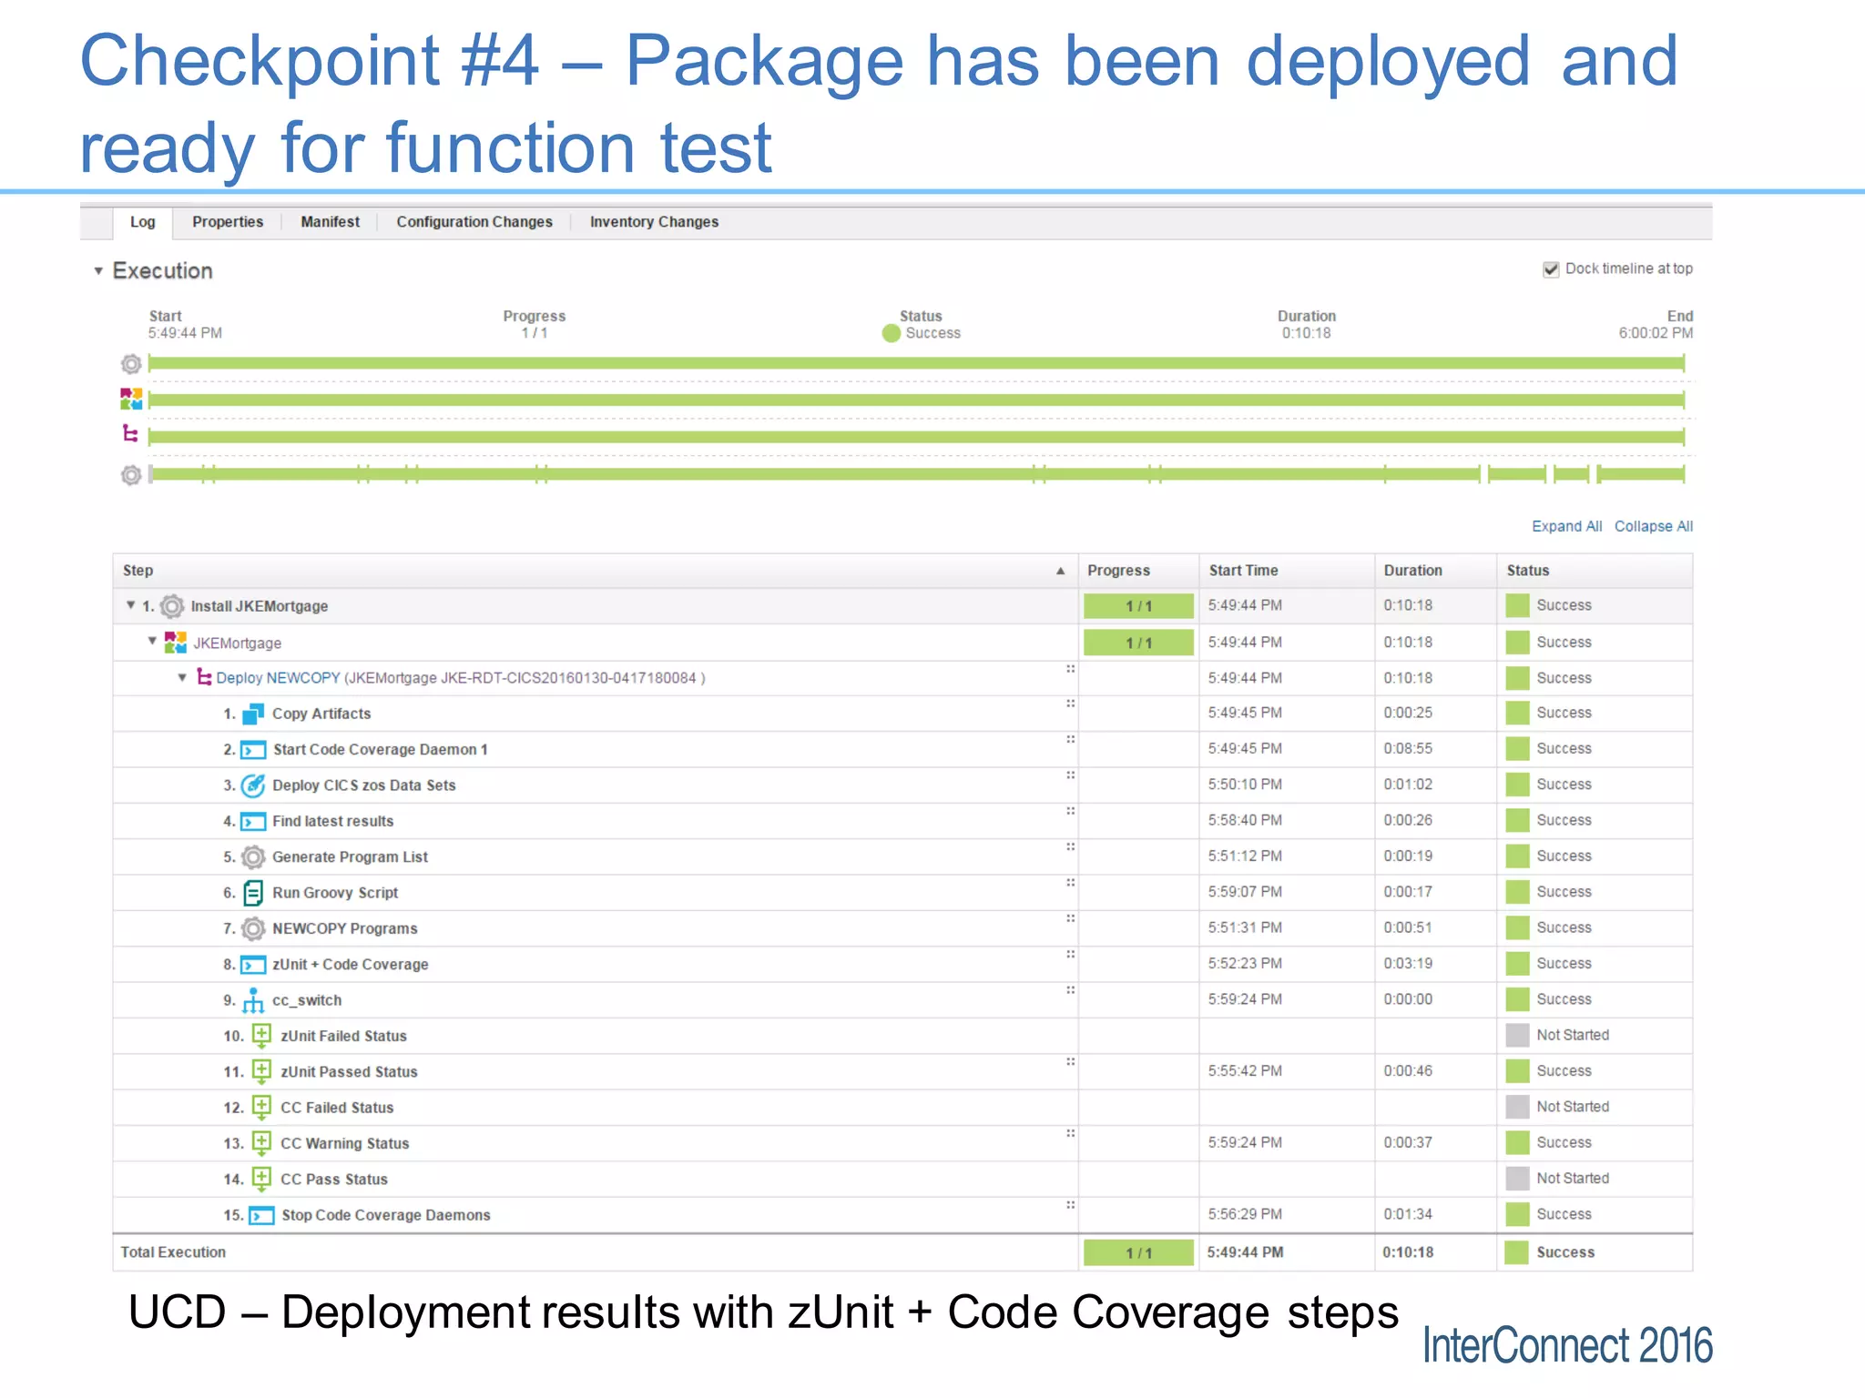Click the bottom gear icon in the timeline
This screenshot has width=1865, height=1398.
[x=131, y=475]
